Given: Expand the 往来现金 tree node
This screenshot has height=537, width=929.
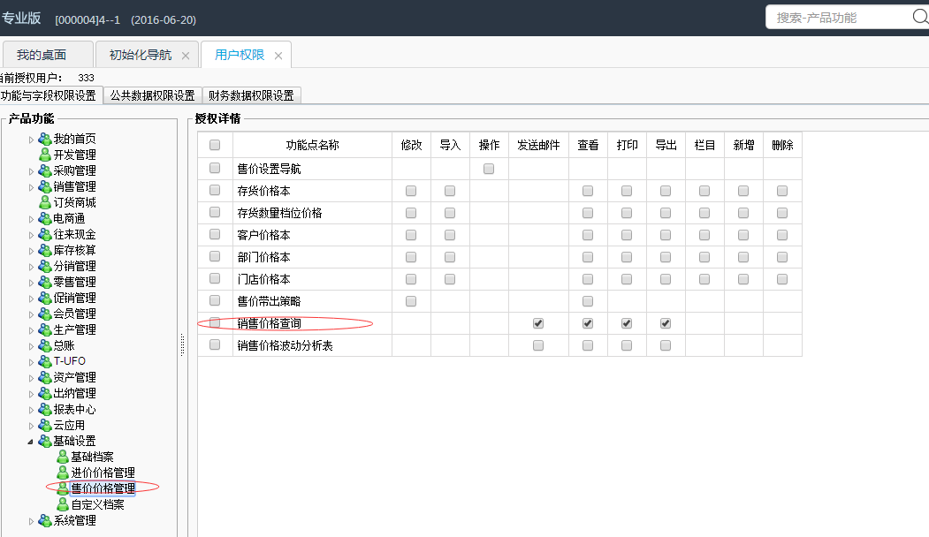Looking at the screenshot, I should (32, 235).
